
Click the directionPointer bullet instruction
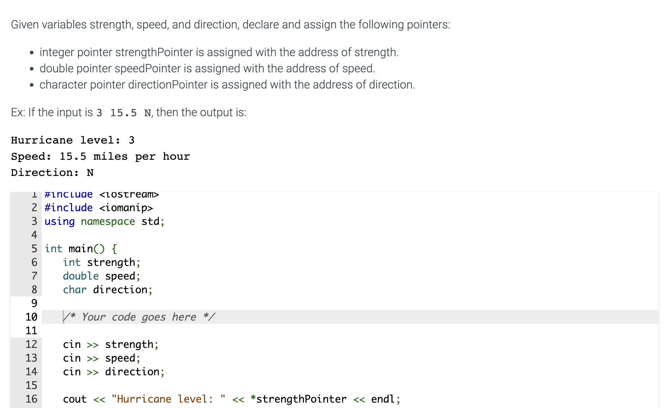(x=227, y=85)
